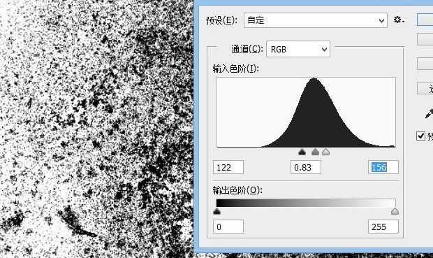Select the black output level slider
This screenshot has height=258, width=433.
pyautogui.click(x=216, y=212)
